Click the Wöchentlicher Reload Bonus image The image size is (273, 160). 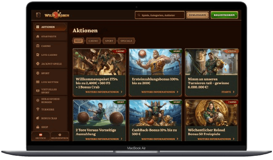tap(211, 113)
